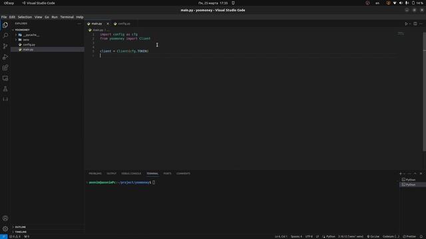Close the bottom panel
This screenshot has height=239, width=426.
tap(421, 173)
